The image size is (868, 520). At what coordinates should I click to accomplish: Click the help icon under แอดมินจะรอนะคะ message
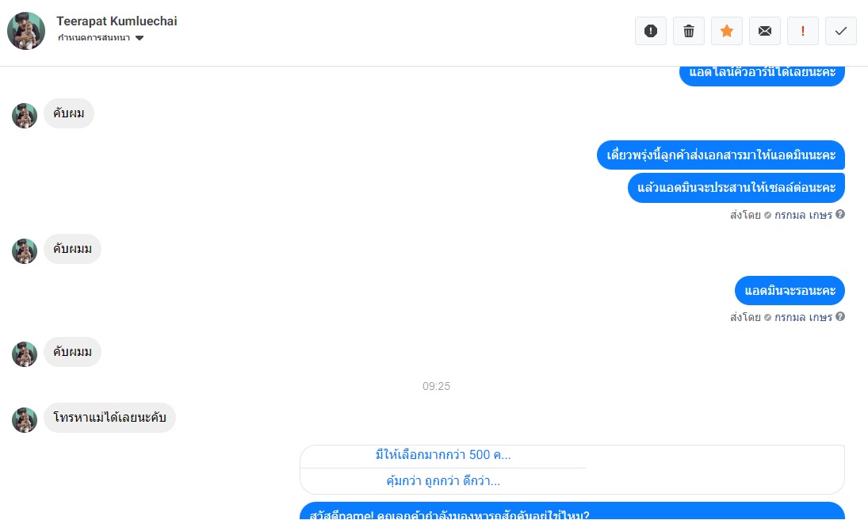coord(840,317)
